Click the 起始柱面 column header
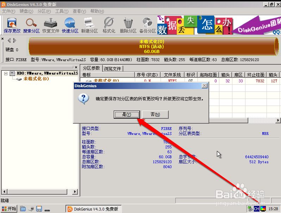Screen dimensions: 281x213 click(x=208, y=75)
